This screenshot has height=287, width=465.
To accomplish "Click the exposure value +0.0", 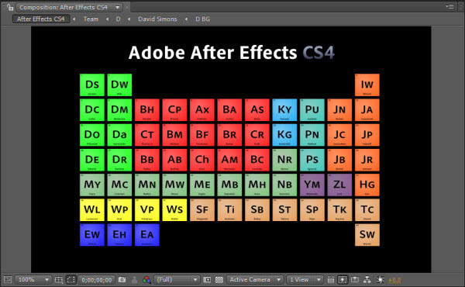I will point(394,280).
